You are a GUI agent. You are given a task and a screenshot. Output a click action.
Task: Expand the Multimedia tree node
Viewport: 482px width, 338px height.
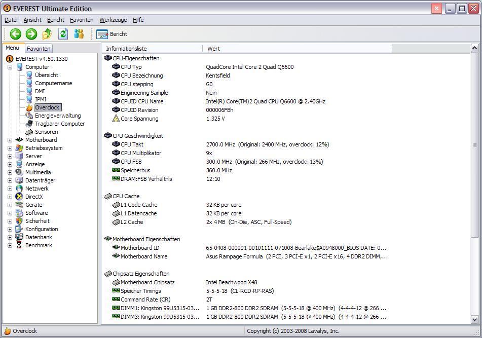[10, 172]
